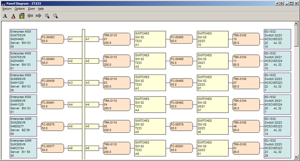The image size is (300, 161).
Task: Click panel port A6 left of the bar
Action: tap(75, 148)
